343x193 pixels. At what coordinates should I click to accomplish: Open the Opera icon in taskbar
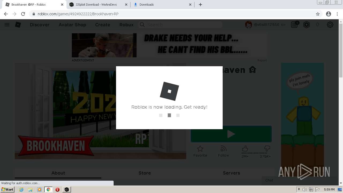[57, 190]
